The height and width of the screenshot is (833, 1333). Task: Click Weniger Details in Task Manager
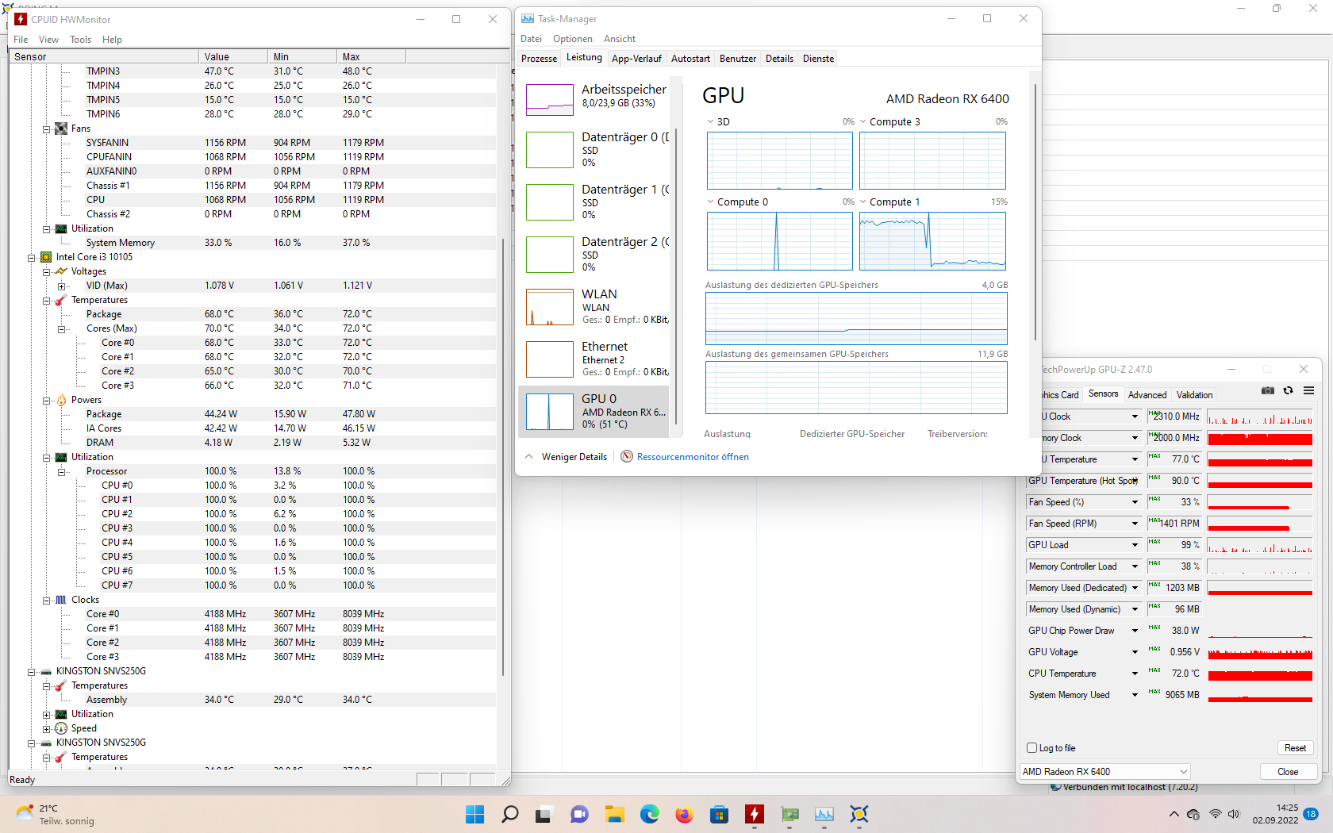click(567, 457)
